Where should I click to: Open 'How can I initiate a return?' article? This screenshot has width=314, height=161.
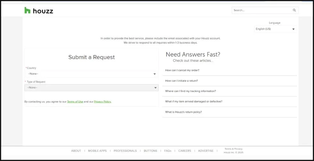tap(181, 81)
